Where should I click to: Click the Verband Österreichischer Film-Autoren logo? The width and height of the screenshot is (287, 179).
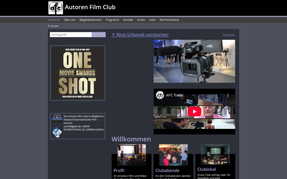[57, 119]
